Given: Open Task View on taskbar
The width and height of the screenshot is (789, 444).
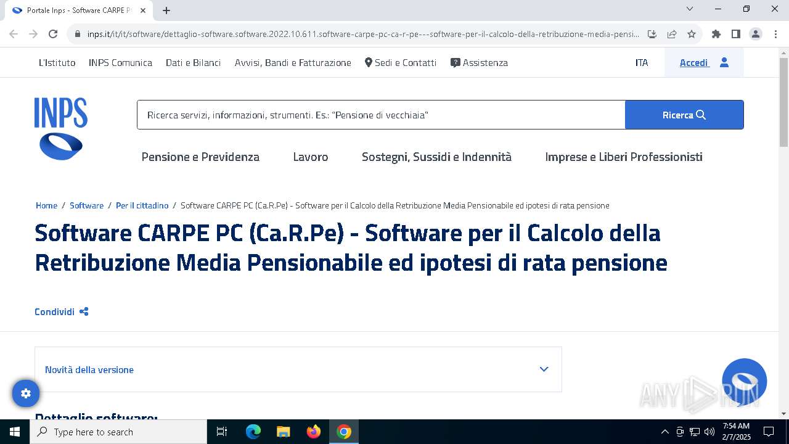Looking at the screenshot, I should click(222, 432).
